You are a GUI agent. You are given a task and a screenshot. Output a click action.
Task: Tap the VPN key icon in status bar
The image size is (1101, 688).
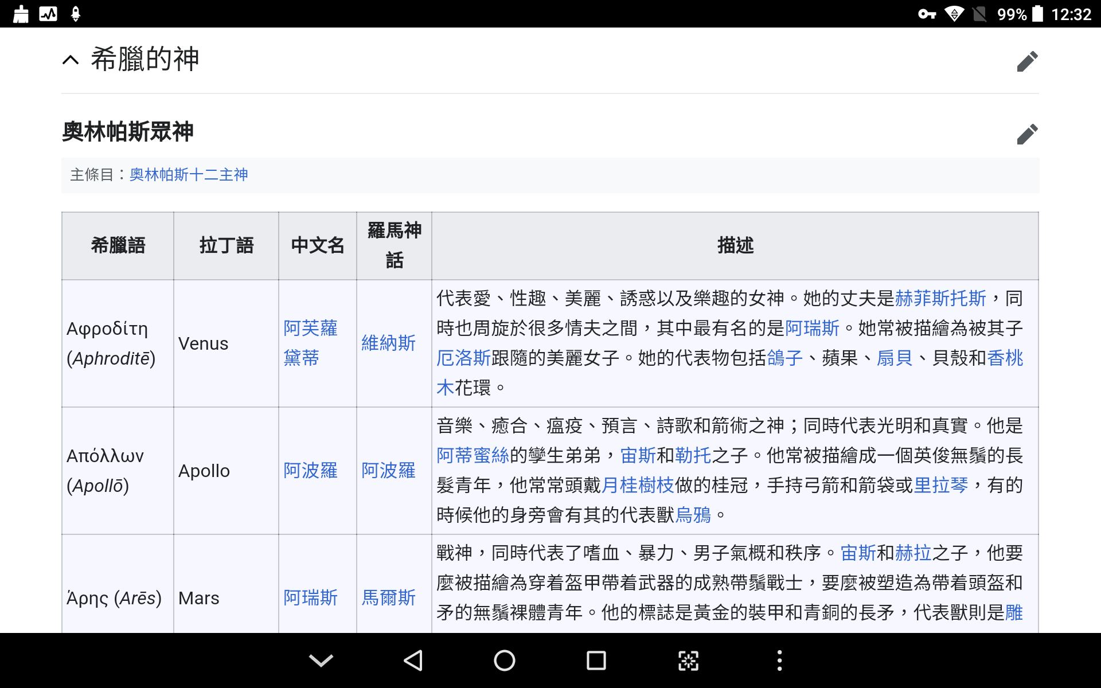(927, 14)
